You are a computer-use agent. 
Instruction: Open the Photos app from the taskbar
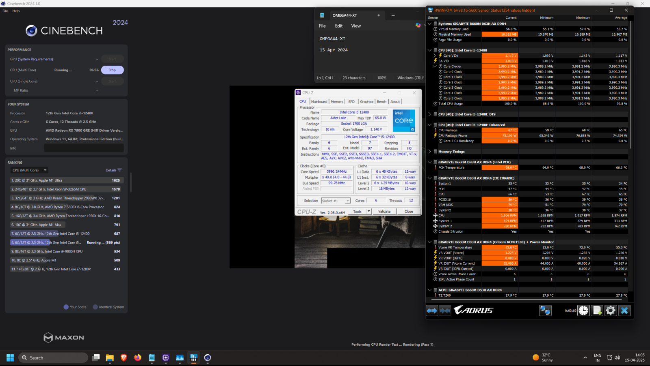click(180, 357)
